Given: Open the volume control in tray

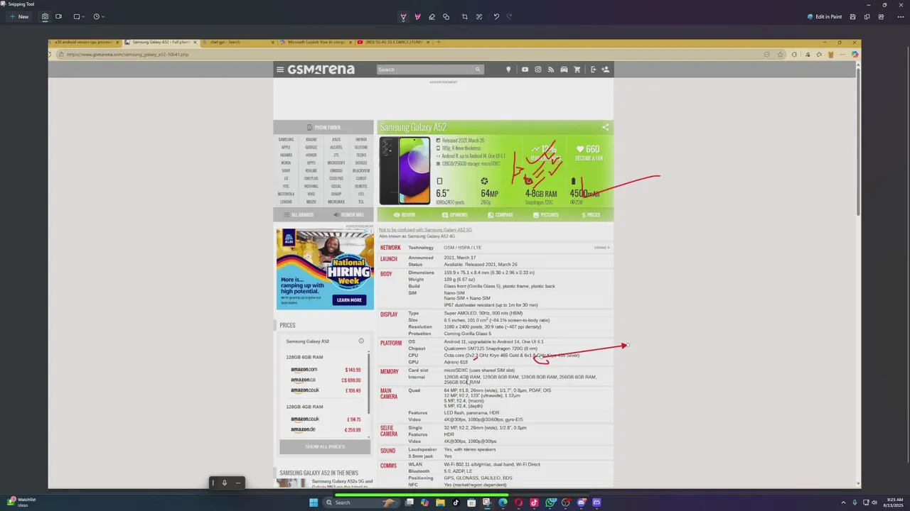Looking at the screenshot, I should [874, 502].
